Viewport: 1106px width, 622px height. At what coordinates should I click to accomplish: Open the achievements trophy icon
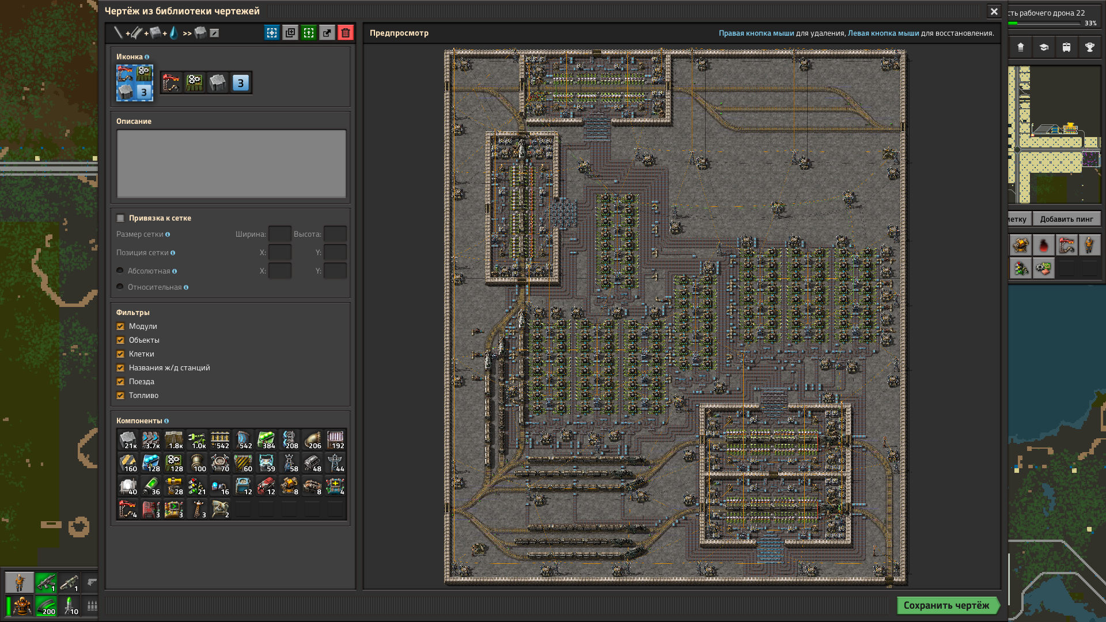pos(1089,47)
